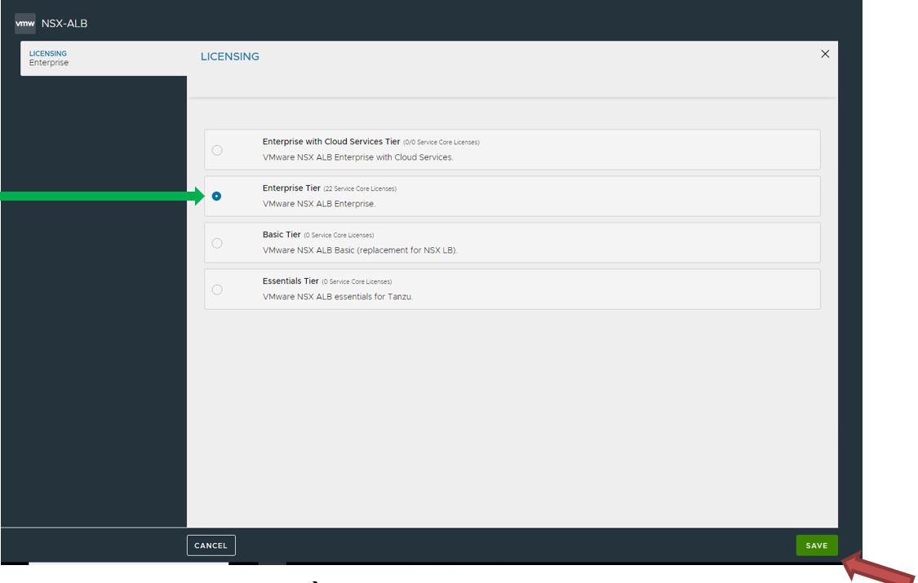The image size is (918, 583).
Task: Click 'Essentials Tier' label text
Action: [290, 281]
